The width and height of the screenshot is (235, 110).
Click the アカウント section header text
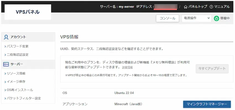(18, 37)
